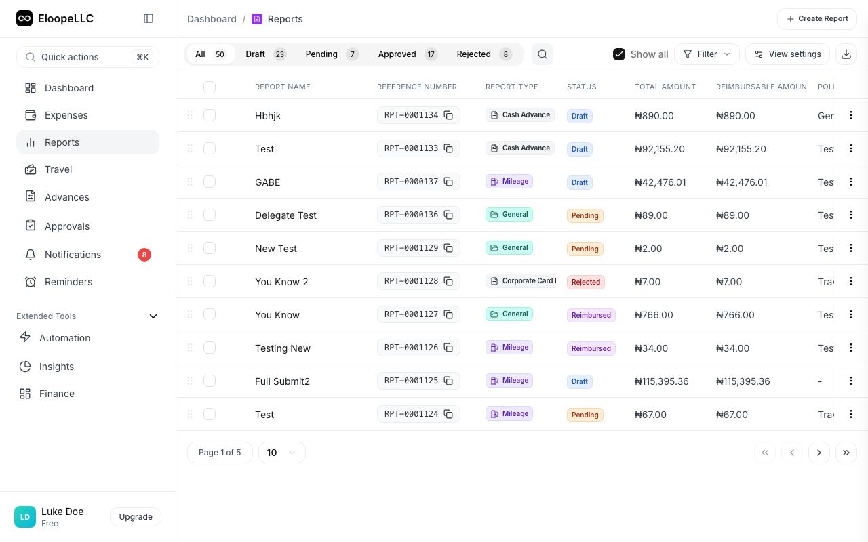Screen dimensions: 868x542
Task: Toggle the Show all checkbox
Action: [x=619, y=54]
